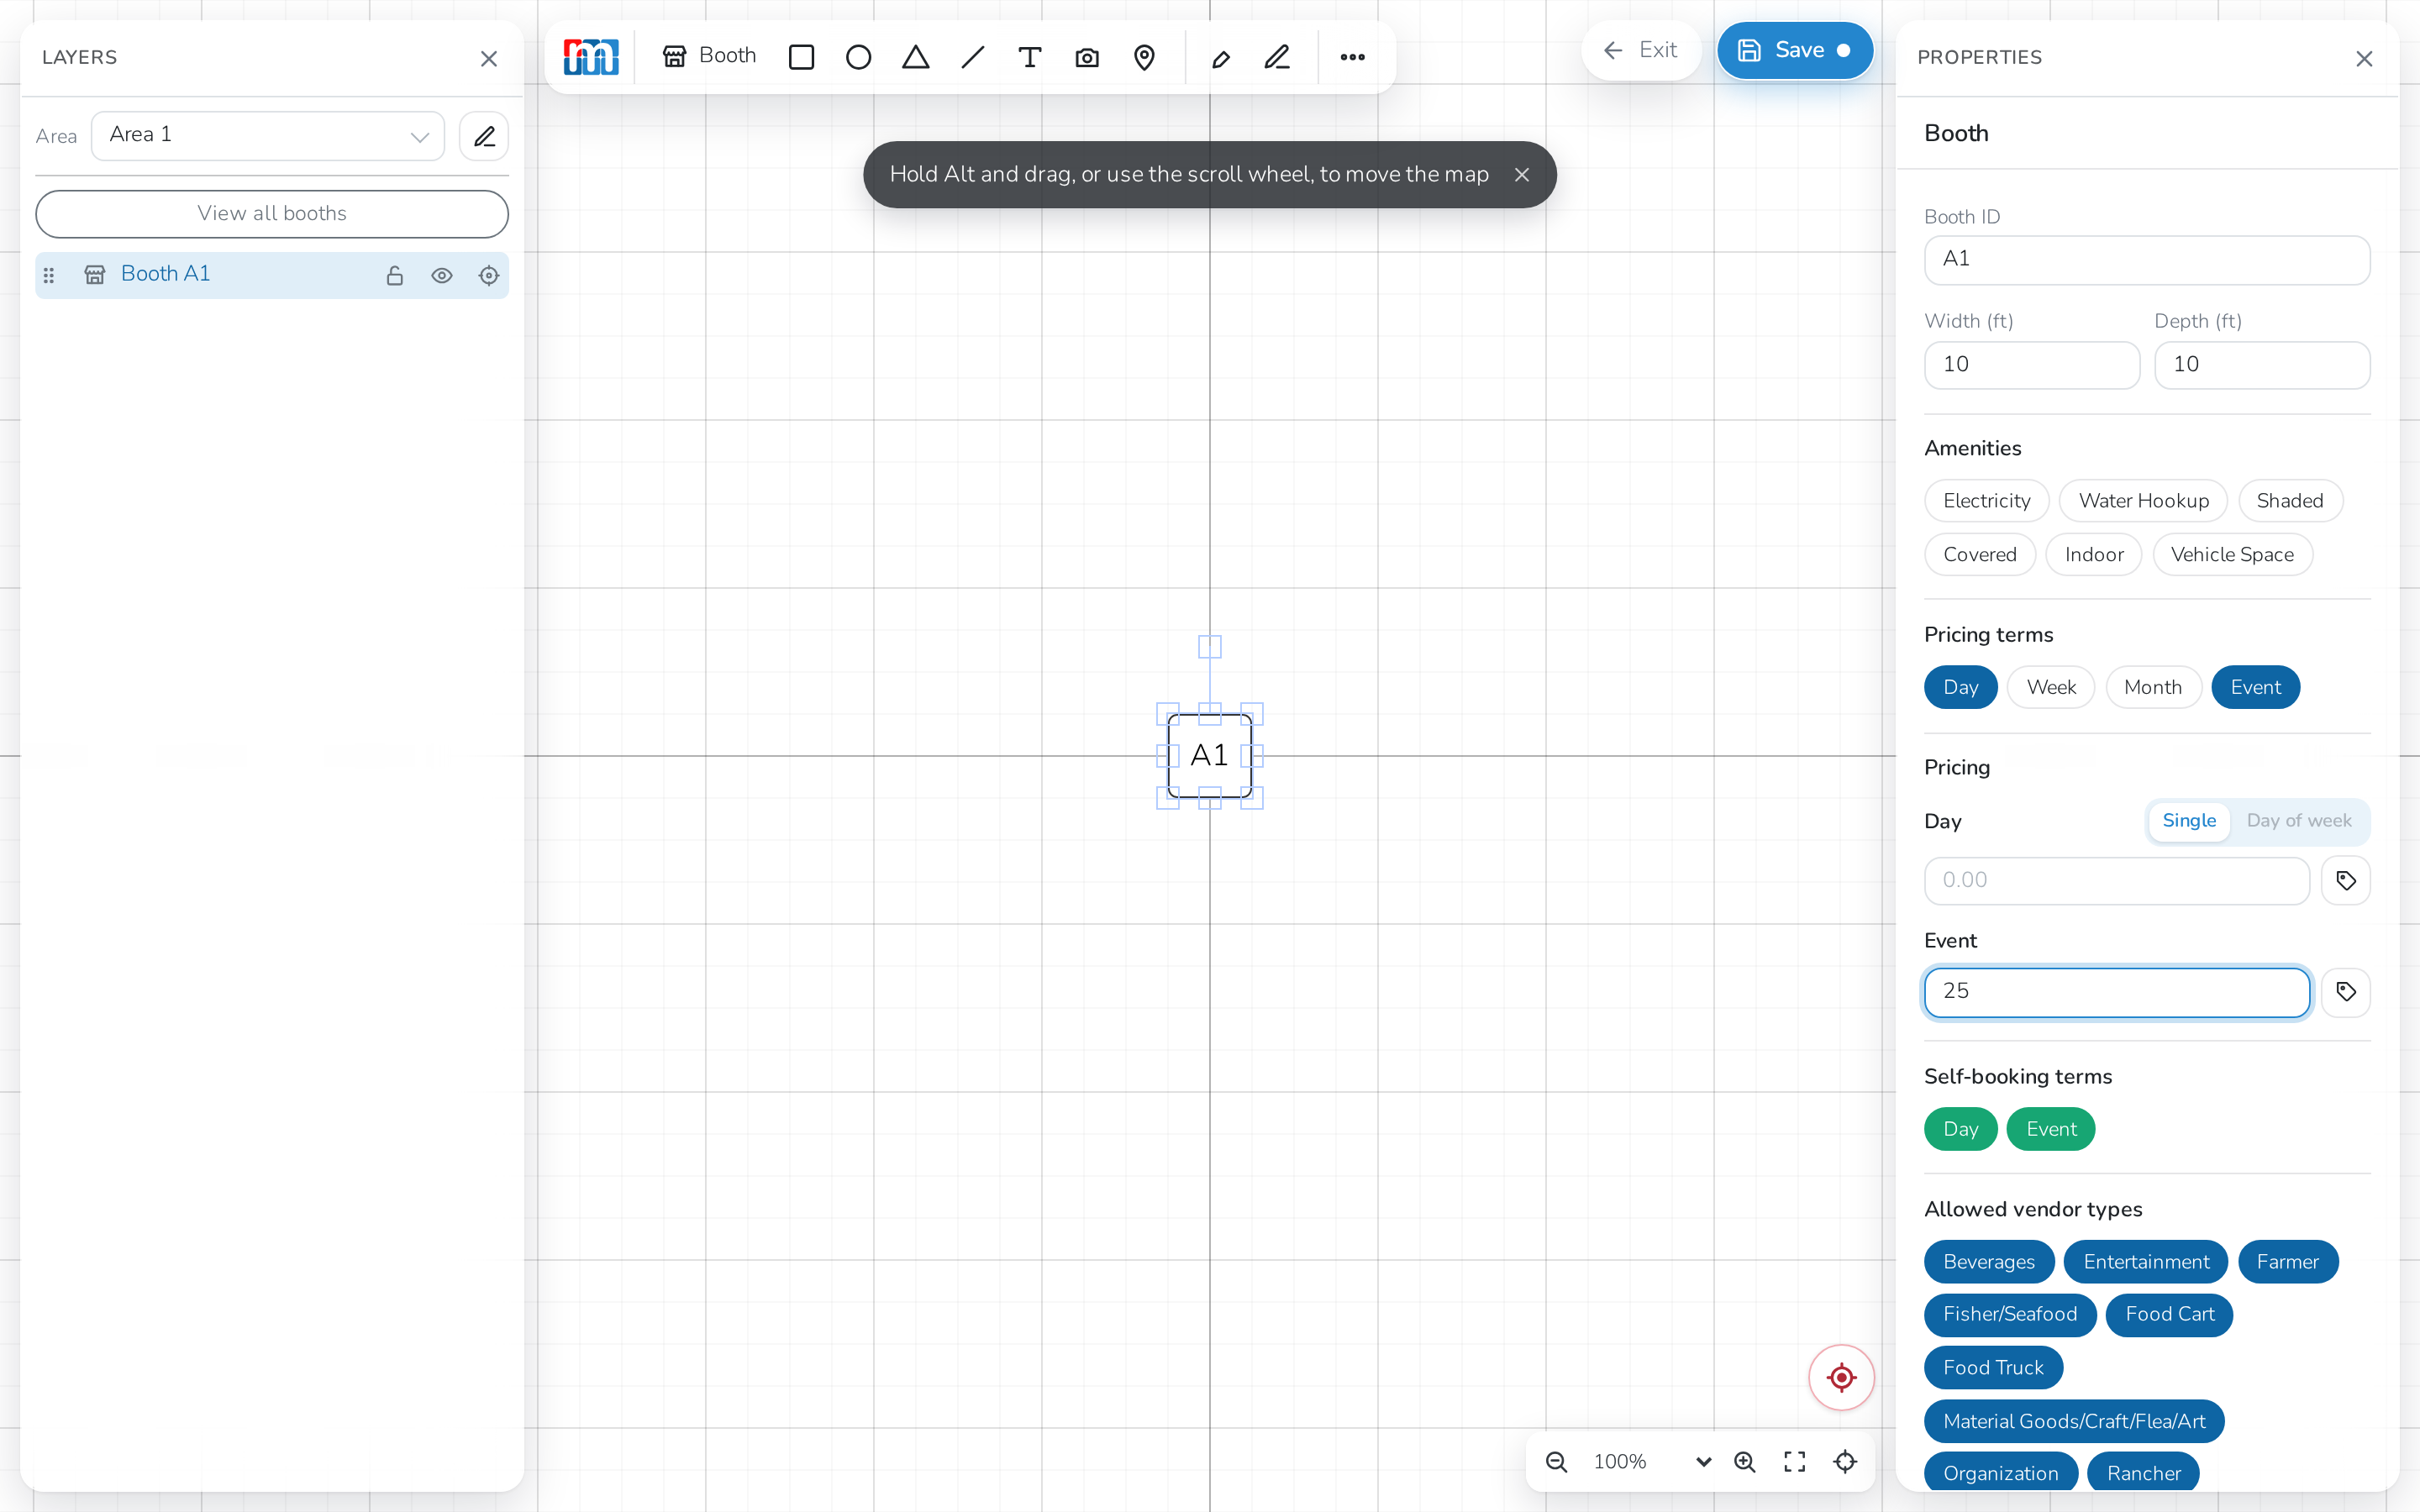Click the Day price input field
This screenshot has height=1512, width=2420.
2116,880
